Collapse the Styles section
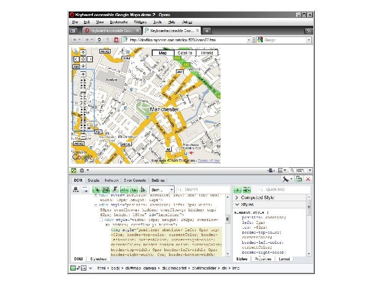This screenshot has height=289, width=385. pos(270,204)
